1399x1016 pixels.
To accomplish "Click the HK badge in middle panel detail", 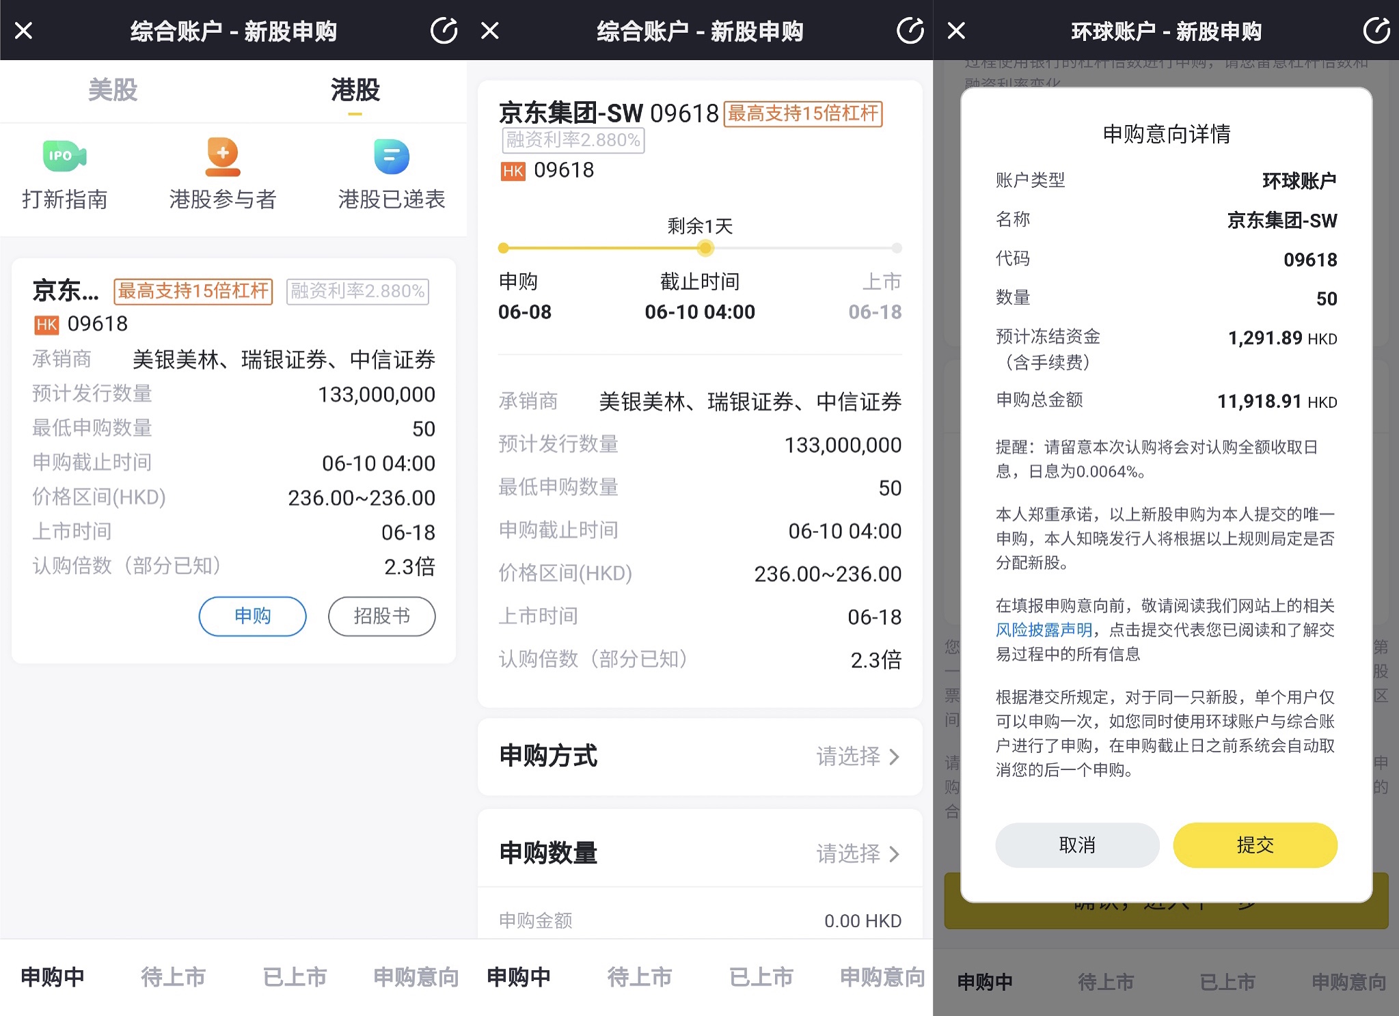I will click(x=513, y=171).
